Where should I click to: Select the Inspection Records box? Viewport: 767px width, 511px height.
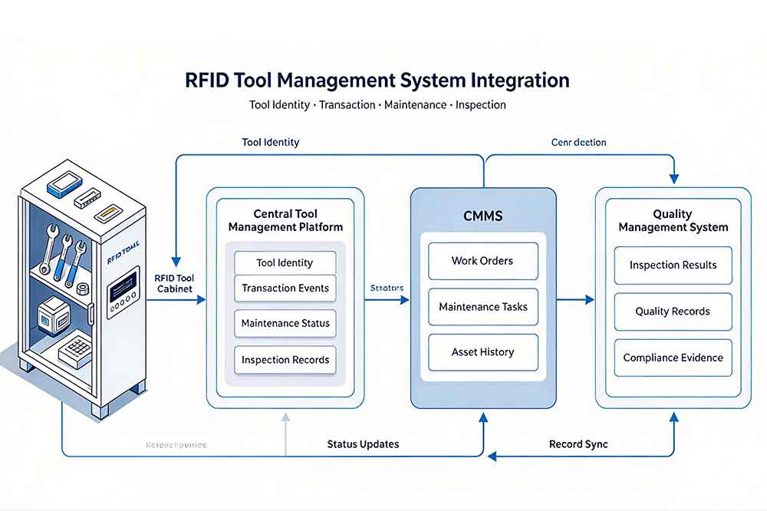click(x=285, y=360)
